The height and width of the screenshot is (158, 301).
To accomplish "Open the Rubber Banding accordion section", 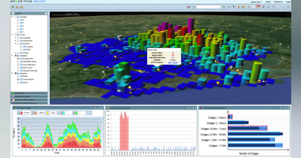I will tap(29, 96).
